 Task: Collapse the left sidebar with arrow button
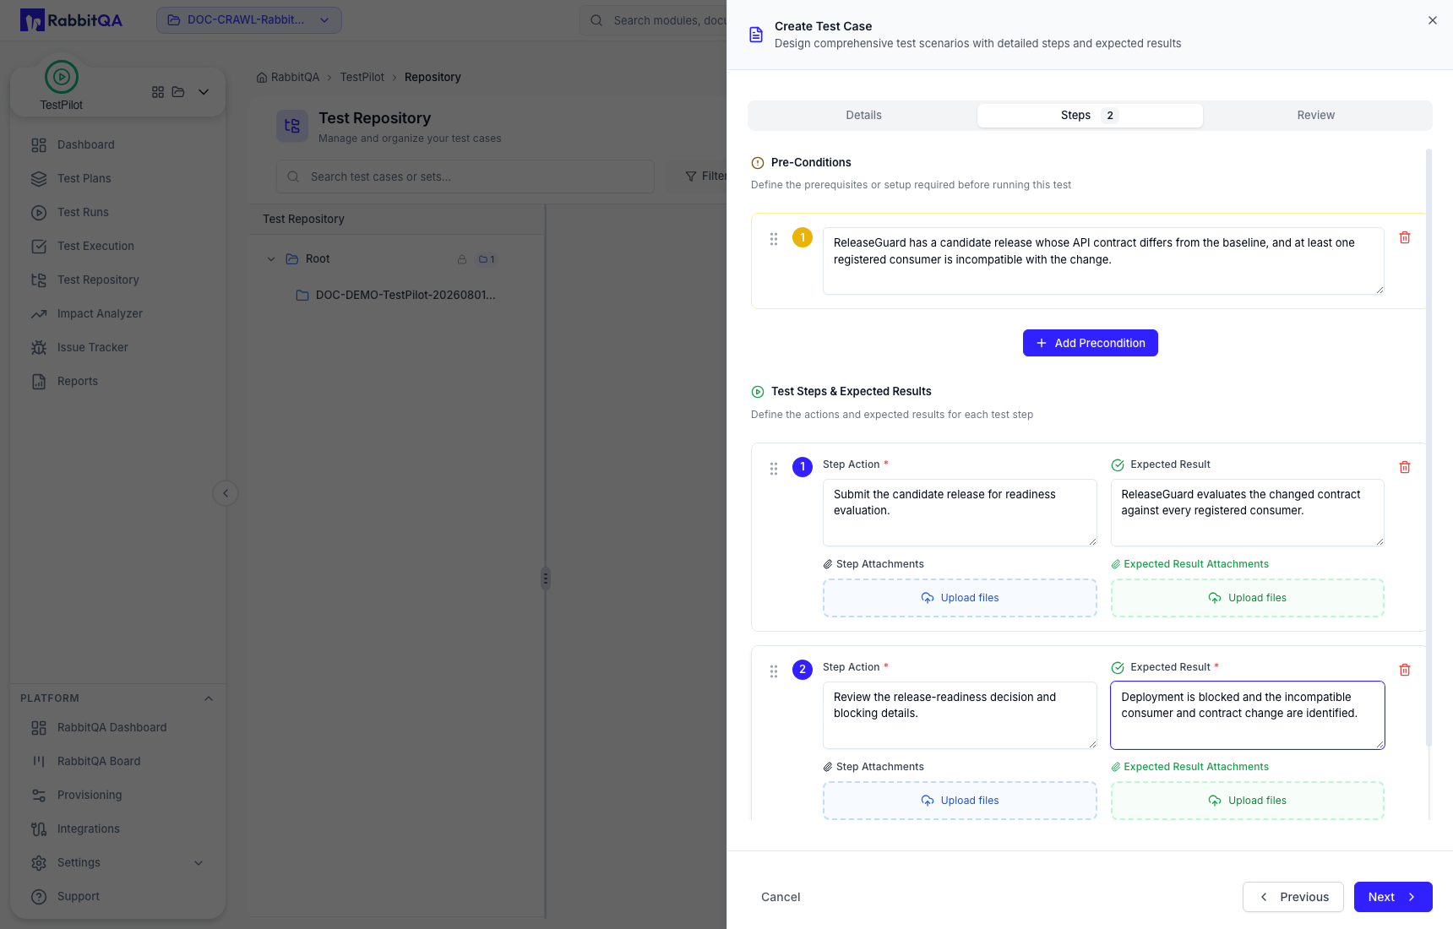click(x=226, y=493)
